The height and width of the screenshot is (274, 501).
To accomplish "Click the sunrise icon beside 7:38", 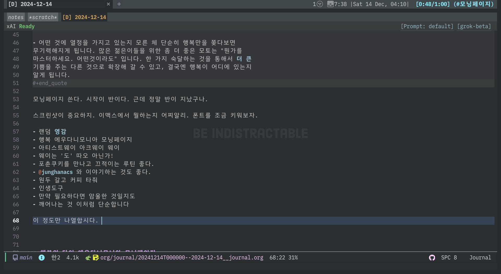I will tap(330, 4).
